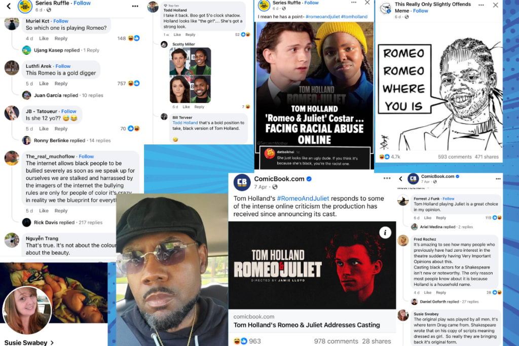Open three-dot menu on meme page post

pos(481,5)
